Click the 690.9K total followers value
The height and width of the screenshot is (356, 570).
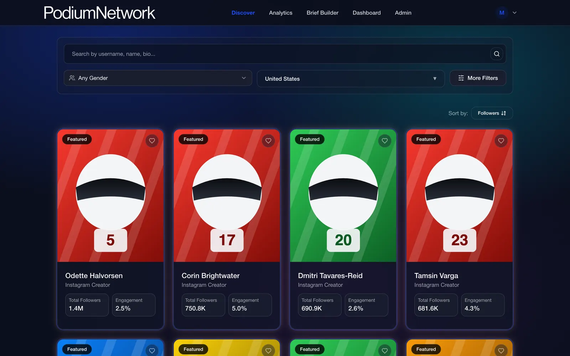pyautogui.click(x=312, y=308)
